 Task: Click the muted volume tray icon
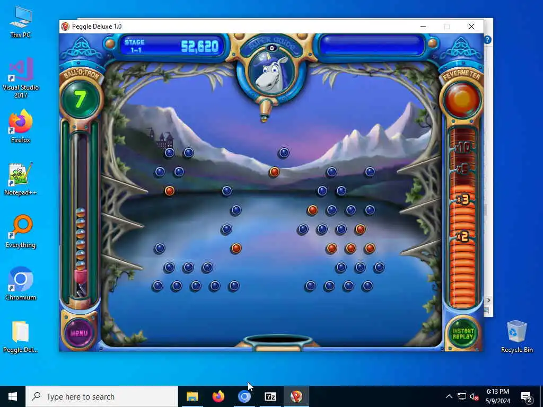coord(474,396)
